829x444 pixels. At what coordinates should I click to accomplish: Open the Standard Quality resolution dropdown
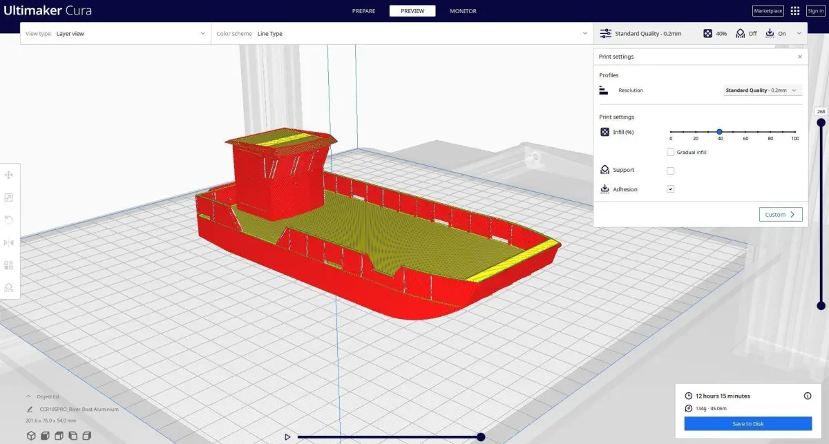(763, 90)
